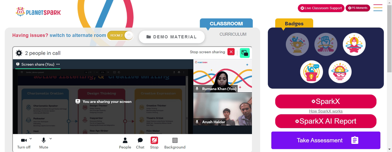Click the brain with glasses badge
This screenshot has height=152, width=392.
pos(340,72)
